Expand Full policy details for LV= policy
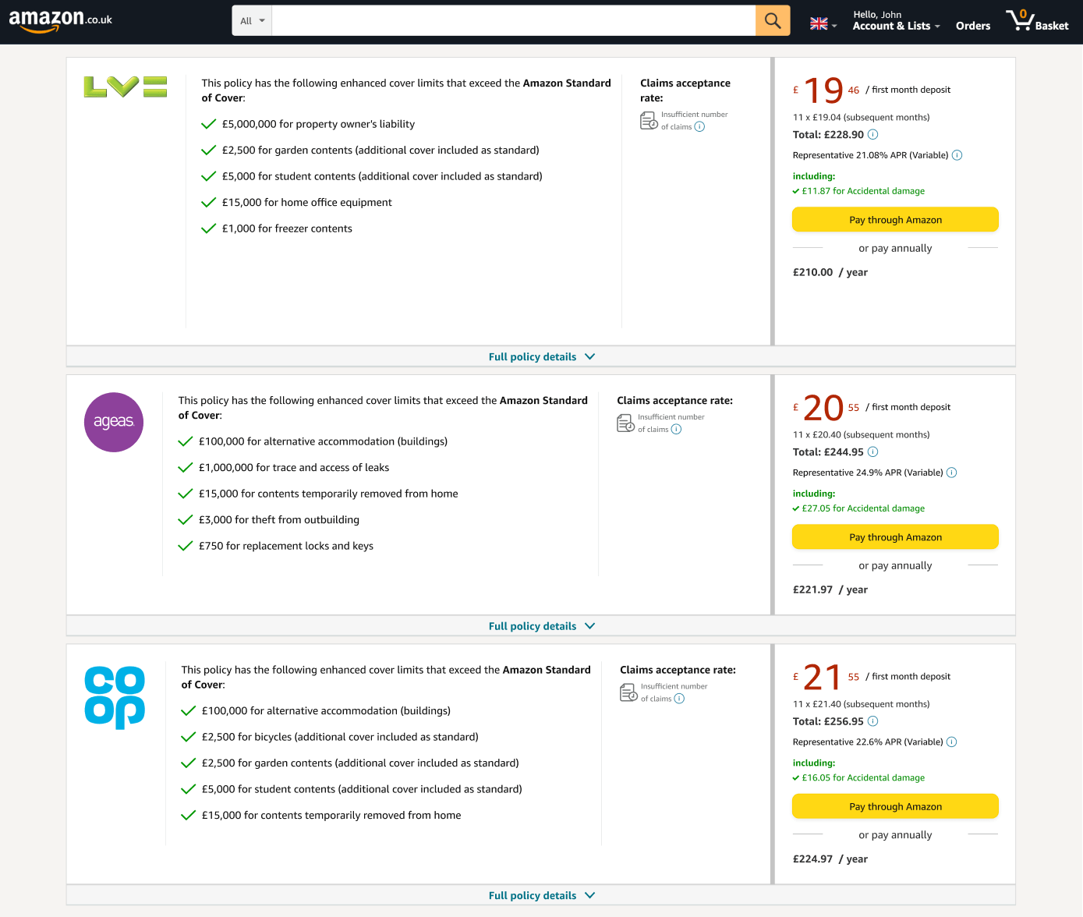Screen dimensions: 1083x917 coord(541,356)
